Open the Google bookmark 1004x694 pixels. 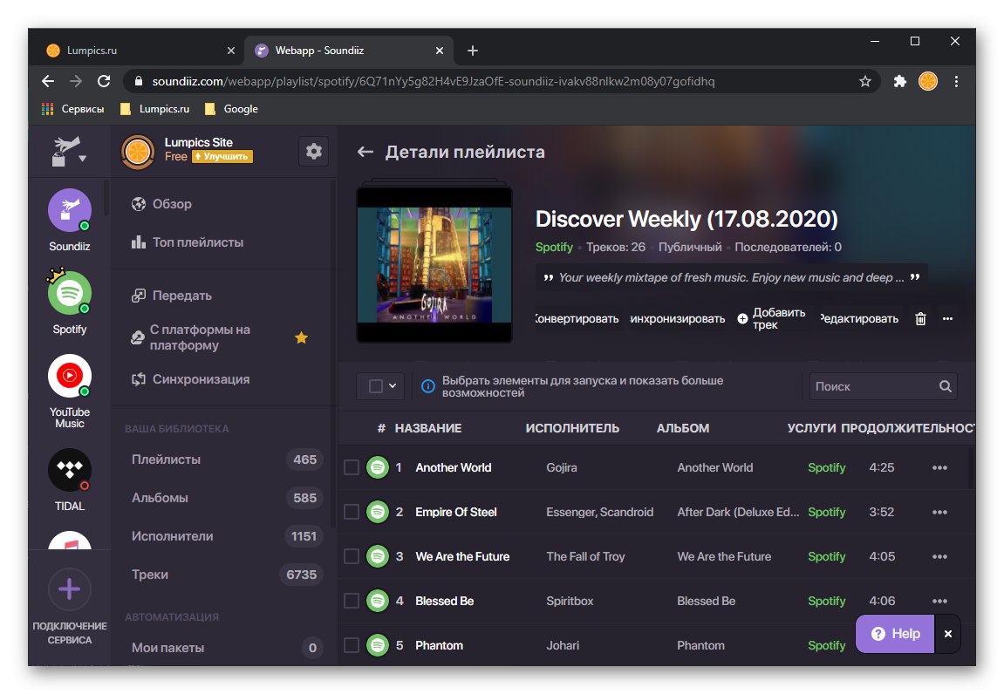point(232,109)
